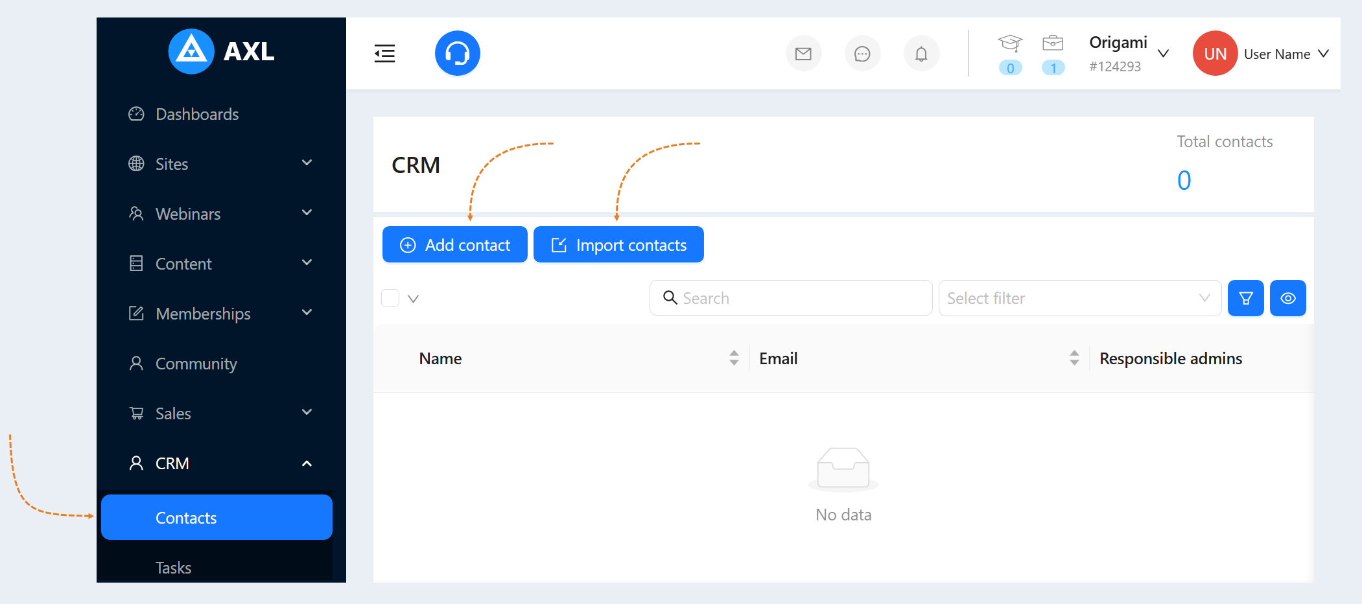Image resolution: width=1362 pixels, height=604 pixels.
Task: Click the Community person icon
Action: (x=136, y=364)
